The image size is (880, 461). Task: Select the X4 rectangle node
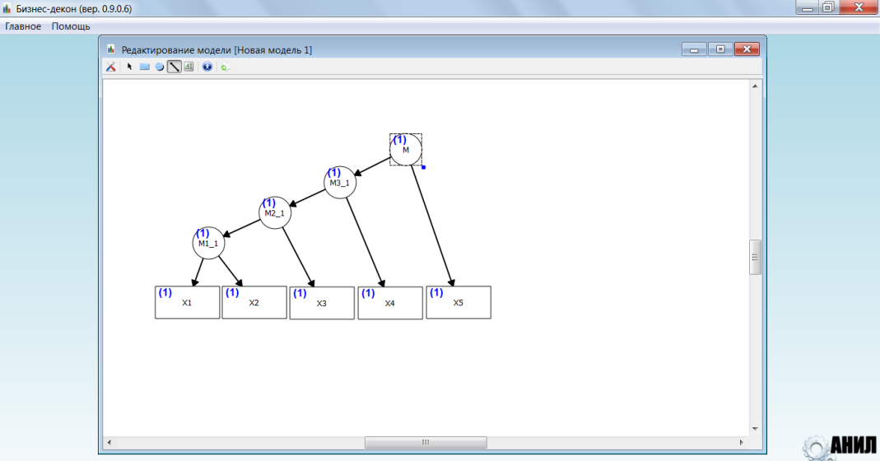390,303
